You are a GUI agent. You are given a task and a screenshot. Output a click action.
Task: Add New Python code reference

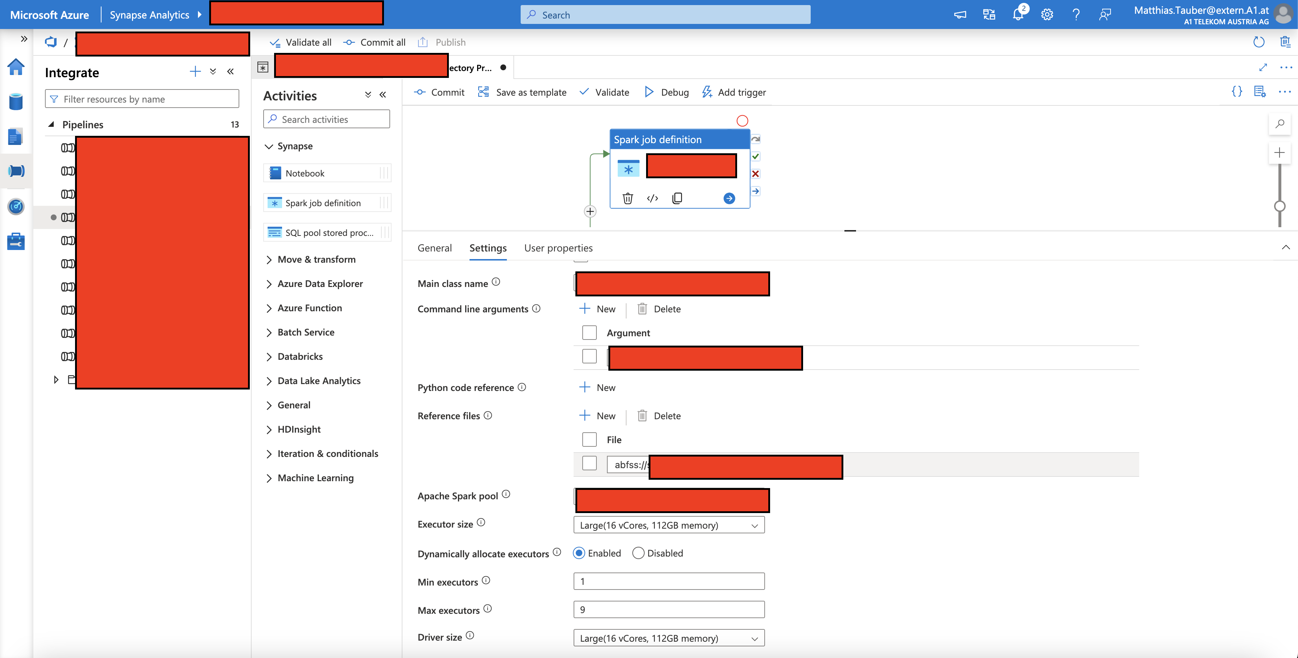coord(598,387)
